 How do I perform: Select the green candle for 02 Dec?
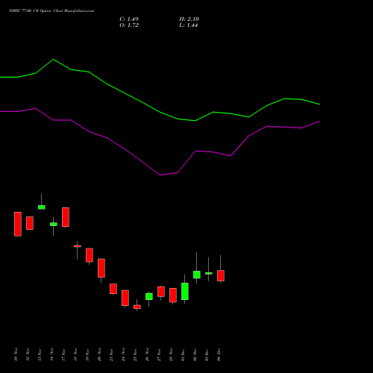tap(197, 275)
